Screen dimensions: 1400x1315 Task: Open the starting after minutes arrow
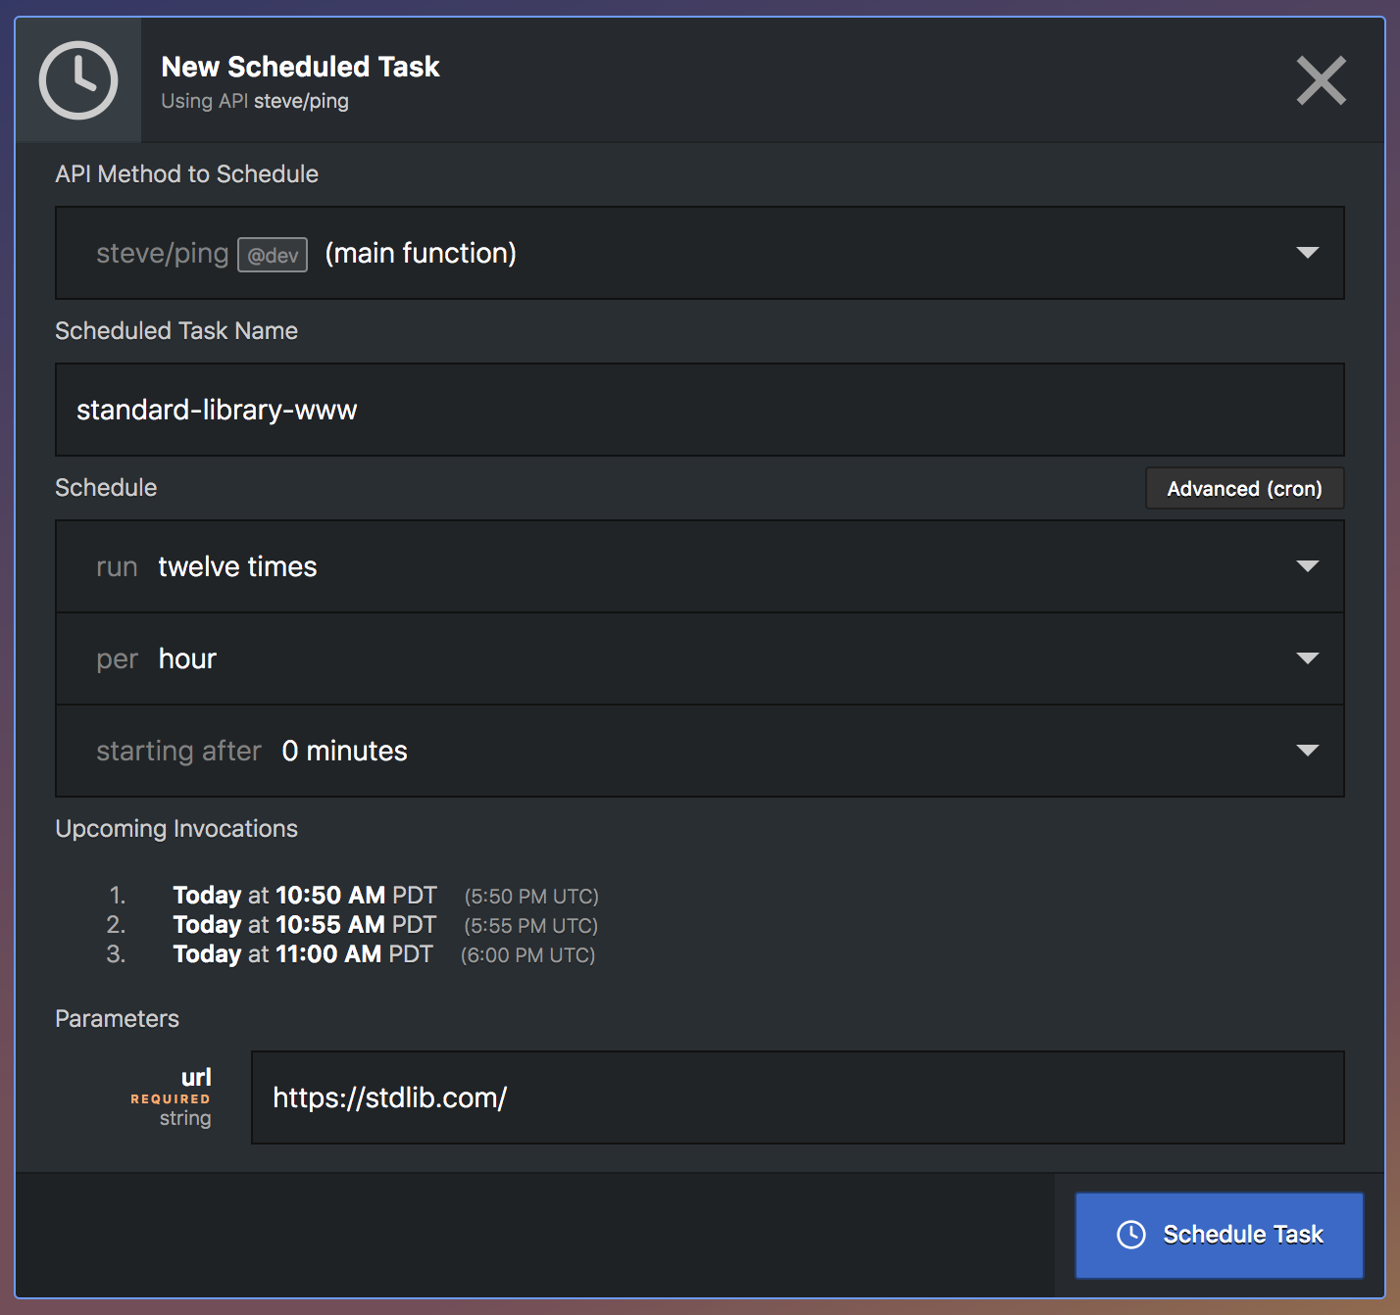[1307, 751]
